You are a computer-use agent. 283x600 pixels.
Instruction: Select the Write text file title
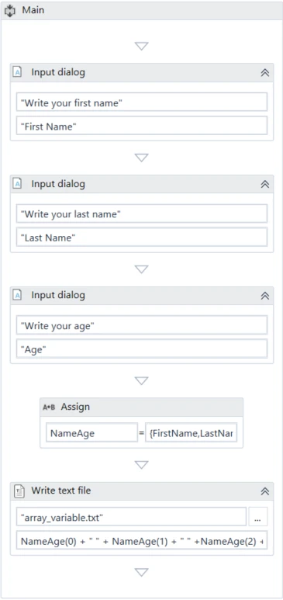(x=61, y=491)
